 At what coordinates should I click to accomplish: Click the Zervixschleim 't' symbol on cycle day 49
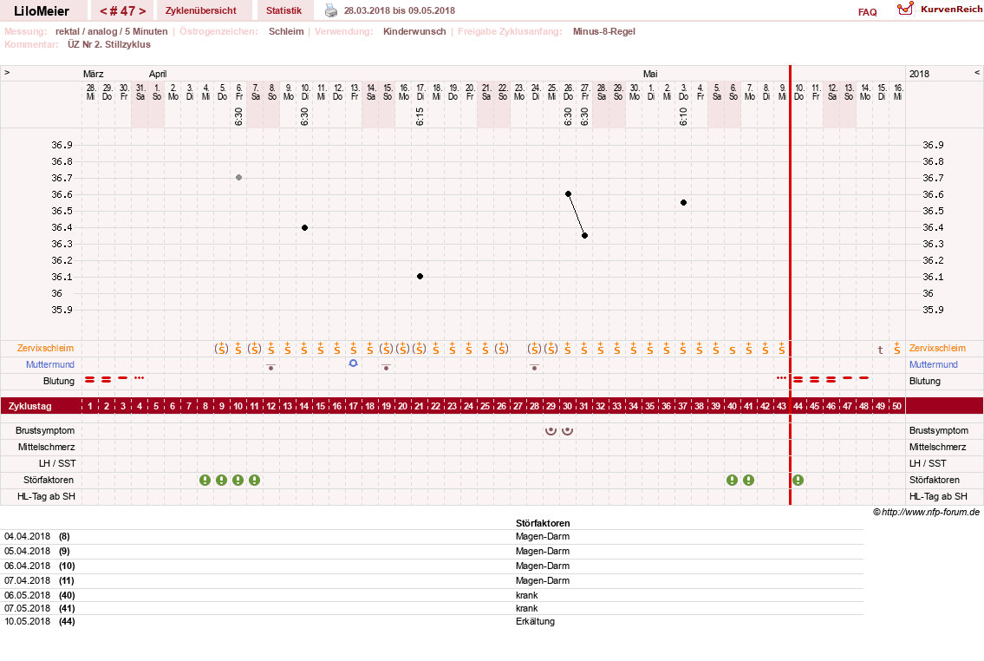tap(881, 350)
